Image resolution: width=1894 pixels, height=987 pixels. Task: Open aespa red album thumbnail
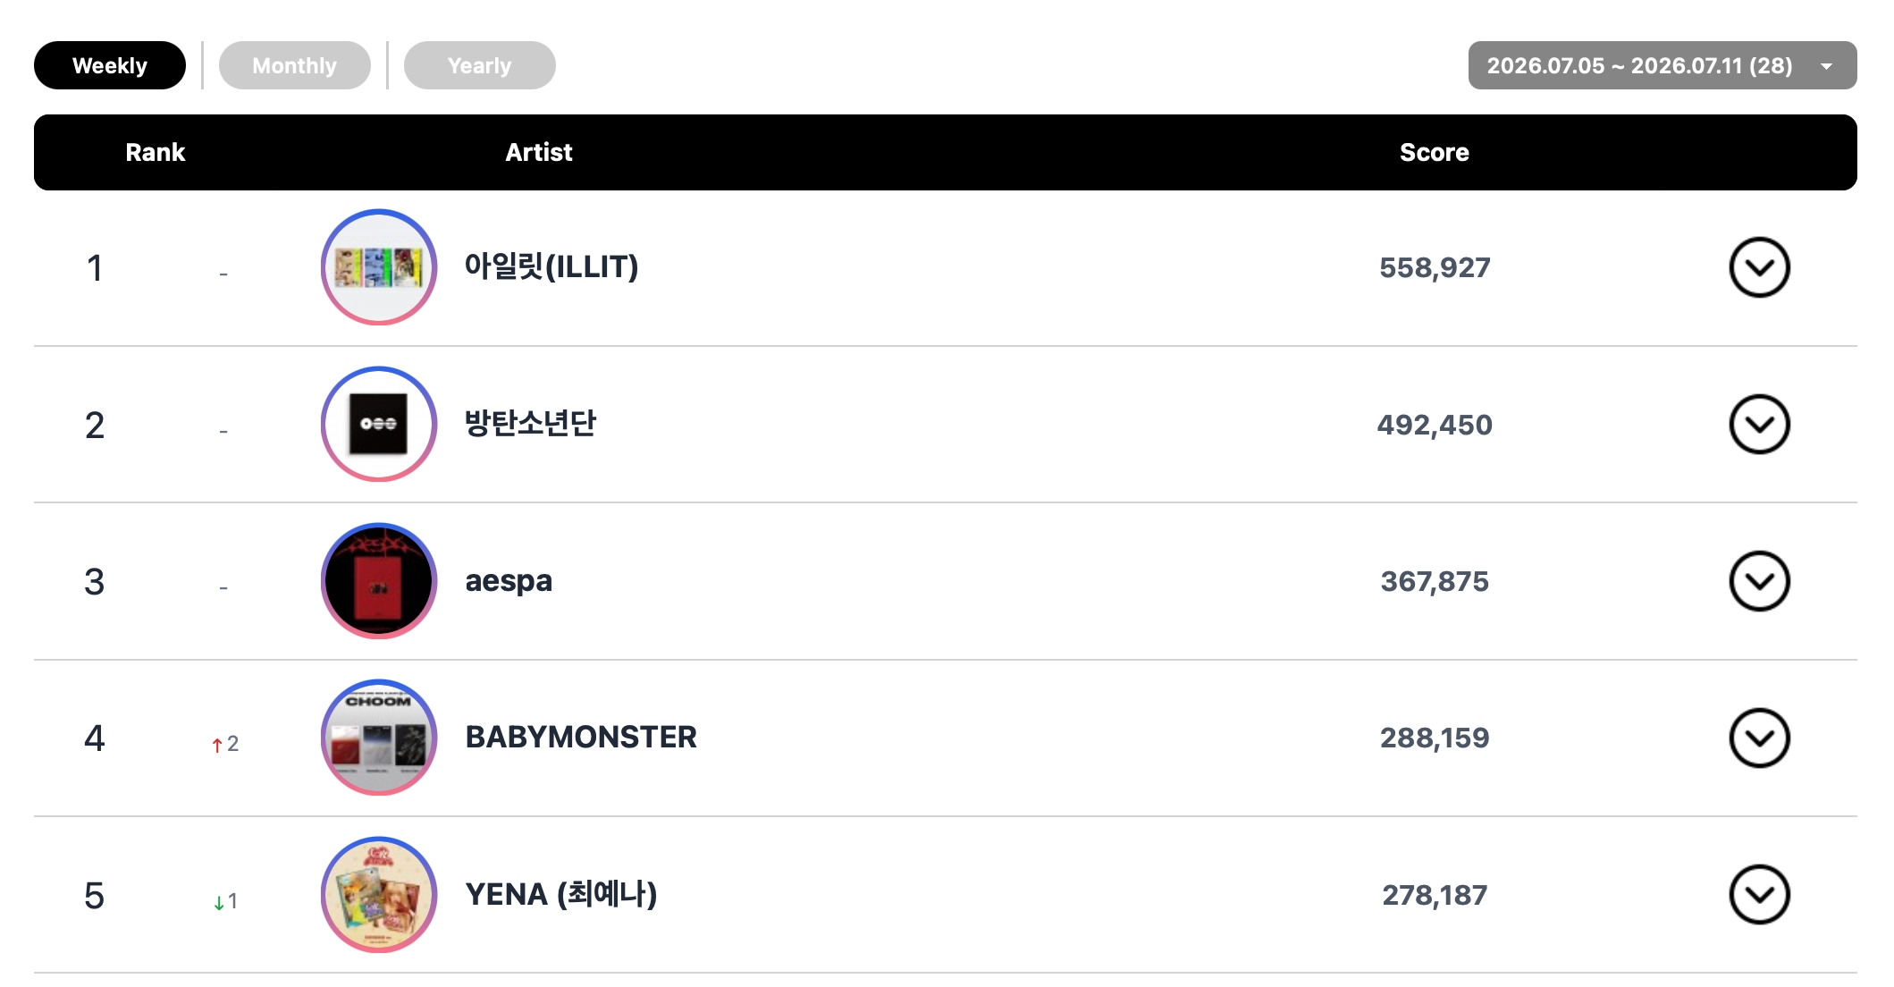379,581
